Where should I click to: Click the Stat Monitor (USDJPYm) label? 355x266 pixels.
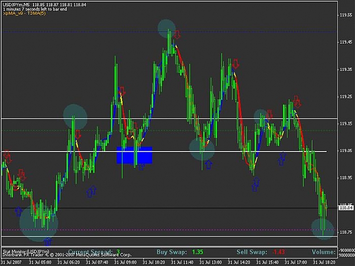click(x=26, y=251)
